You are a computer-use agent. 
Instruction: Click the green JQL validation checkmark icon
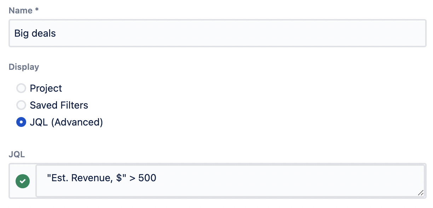[23, 181]
